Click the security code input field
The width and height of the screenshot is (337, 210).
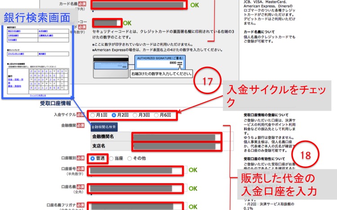click(107, 23)
